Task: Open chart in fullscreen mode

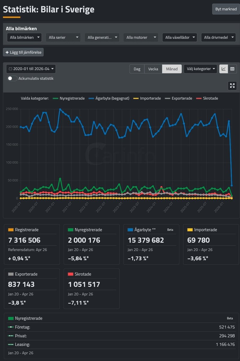Action: point(232,86)
